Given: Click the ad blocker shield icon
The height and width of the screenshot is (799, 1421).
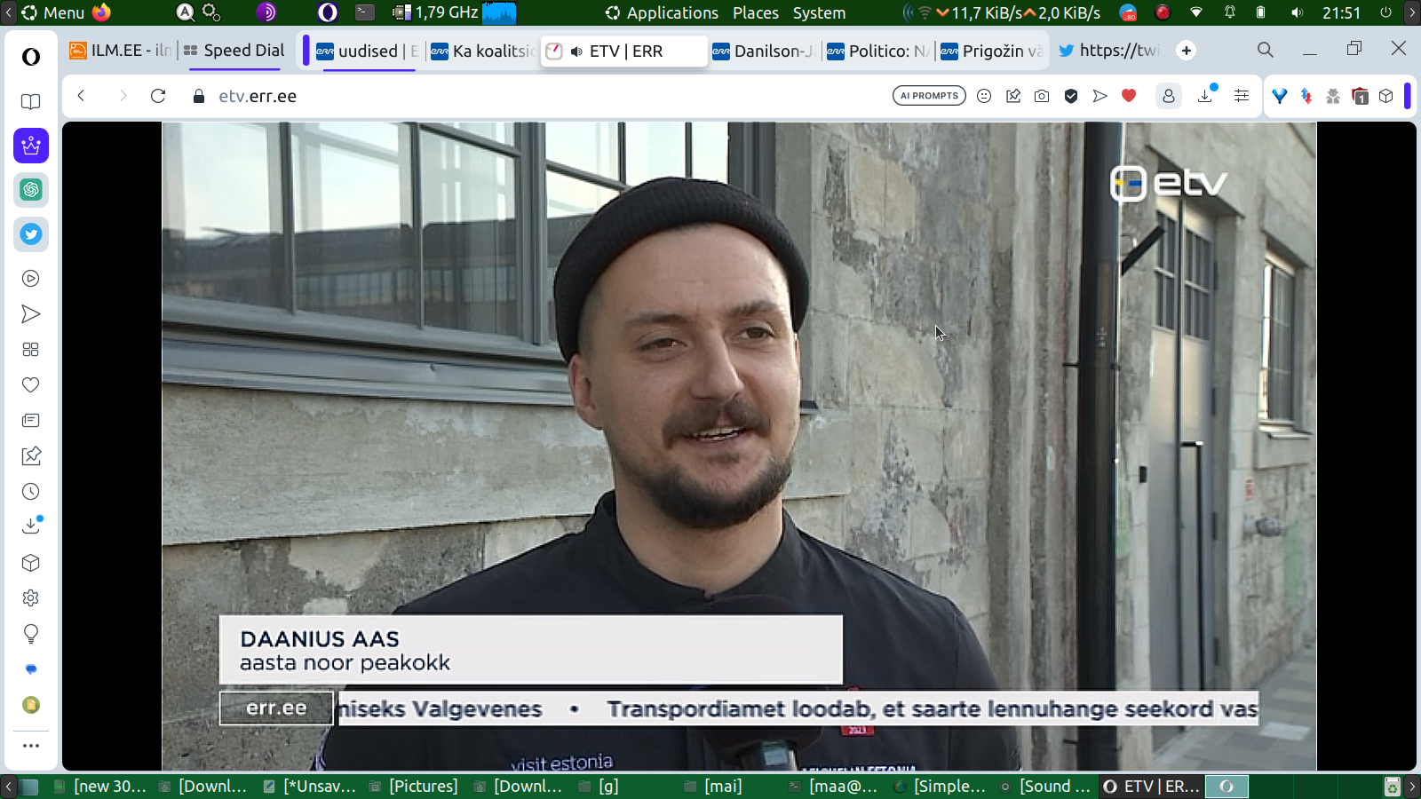Looking at the screenshot, I should (x=1071, y=96).
